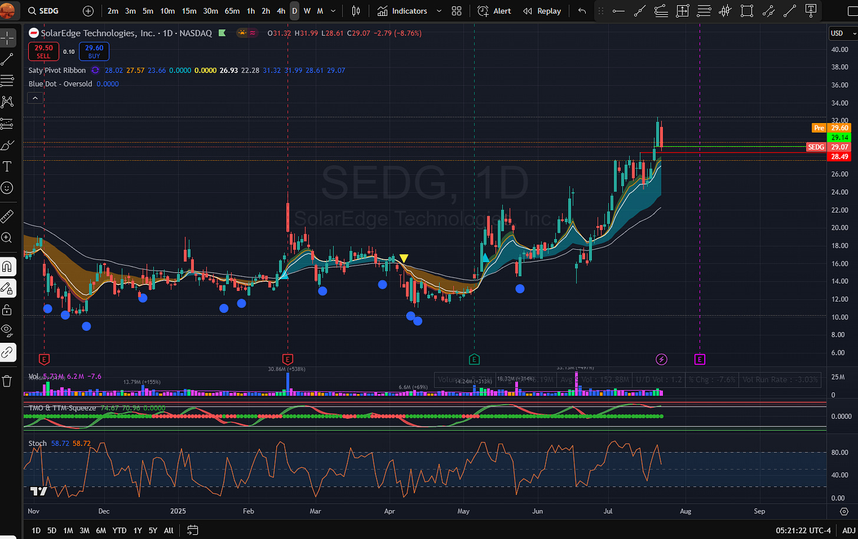This screenshot has width=858, height=539.
Task: Select the ruler measure tool
Action: [8, 216]
